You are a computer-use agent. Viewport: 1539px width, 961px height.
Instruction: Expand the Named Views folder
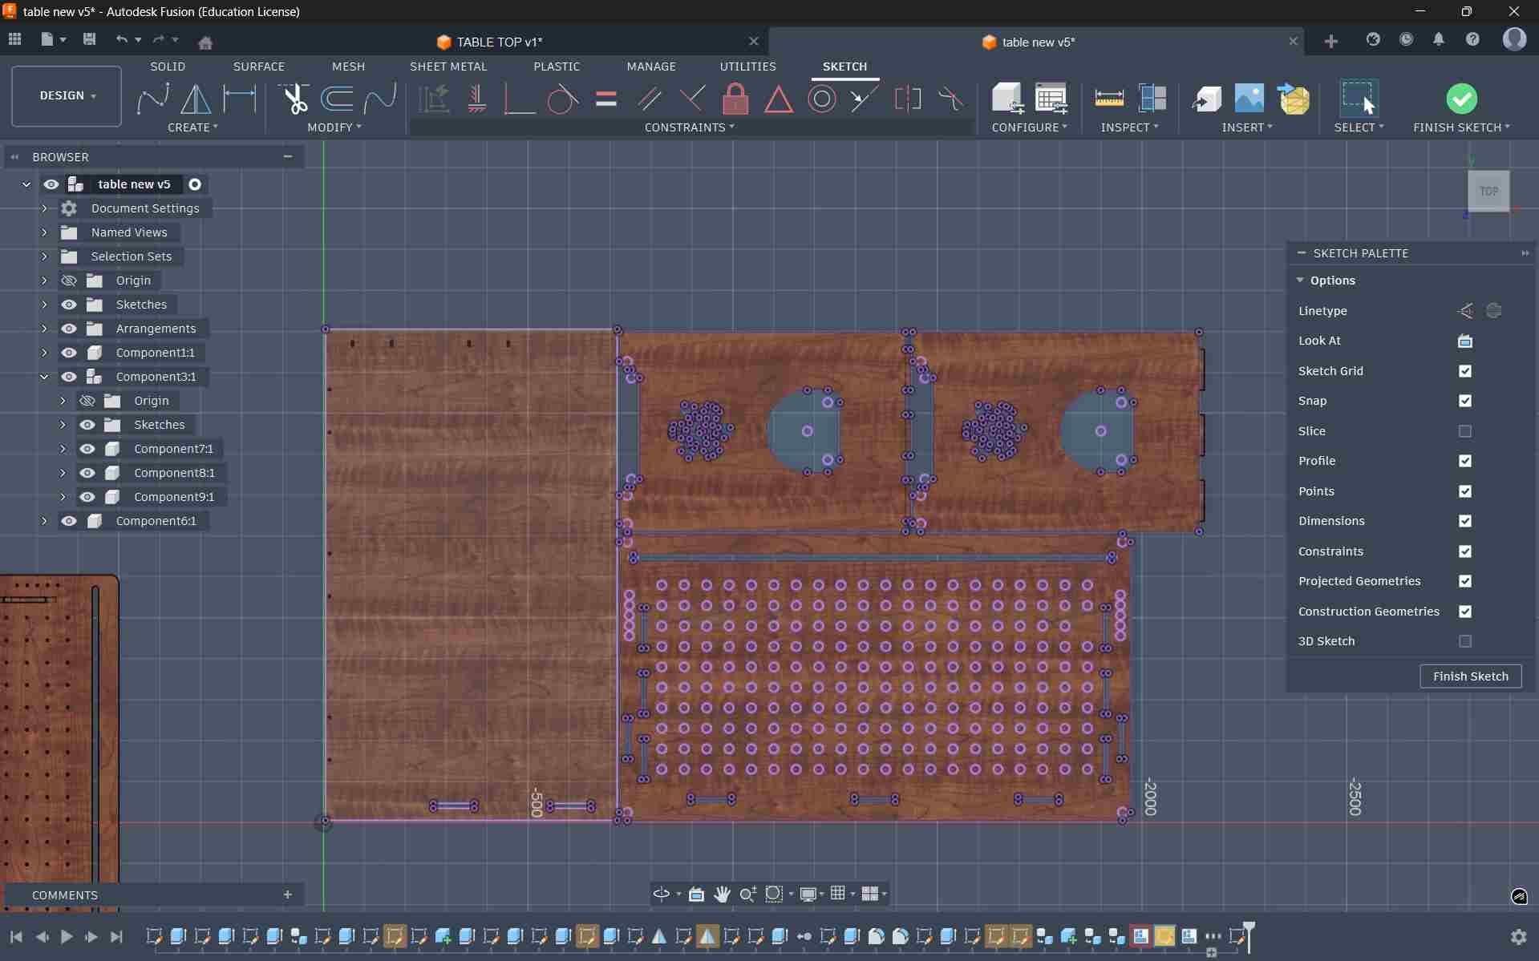44,232
